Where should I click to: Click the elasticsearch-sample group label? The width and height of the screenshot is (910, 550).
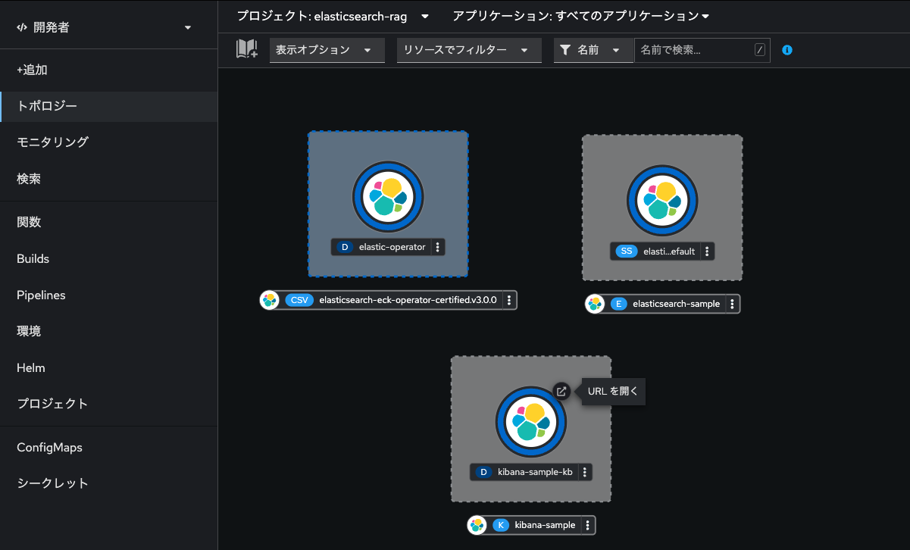[676, 304]
